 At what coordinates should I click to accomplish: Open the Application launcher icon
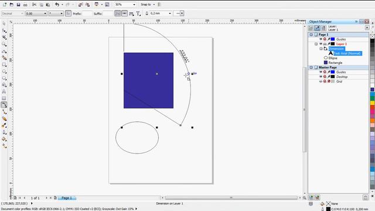[x=97, y=5]
